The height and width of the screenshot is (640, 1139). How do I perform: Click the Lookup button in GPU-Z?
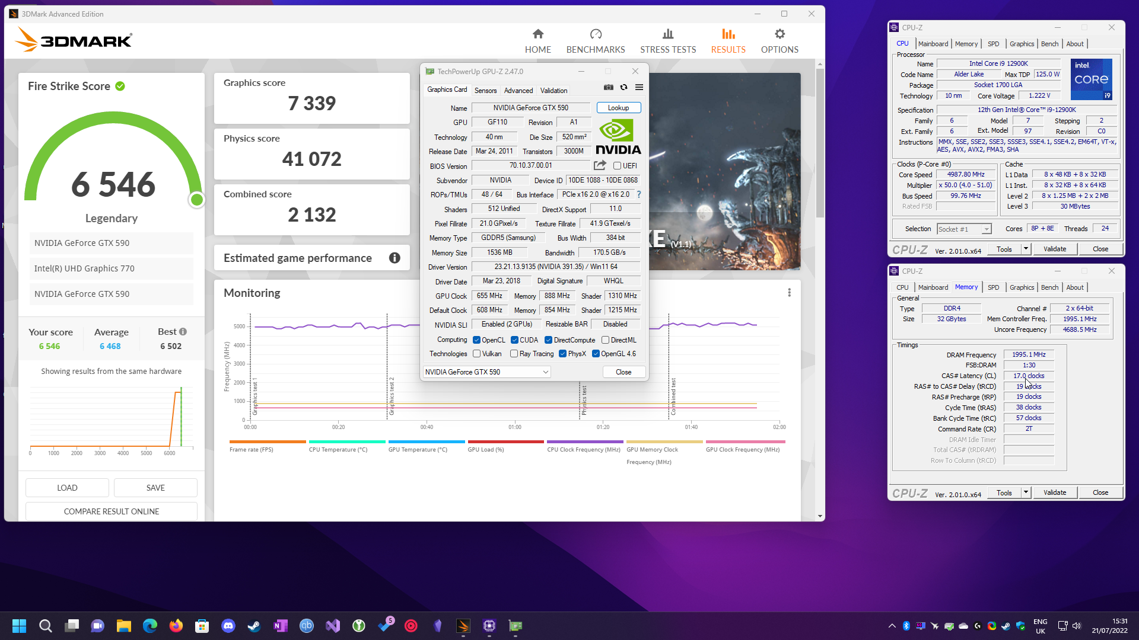[x=618, y=108]
